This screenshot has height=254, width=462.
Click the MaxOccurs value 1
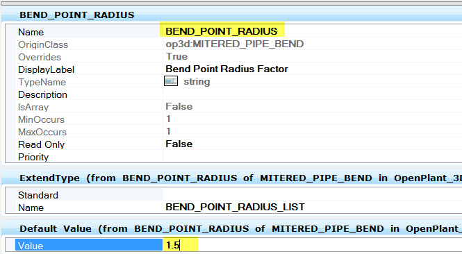tap(168, 131)
